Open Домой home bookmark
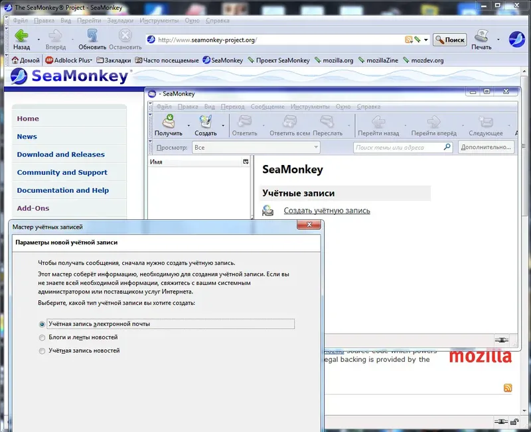 tap(26, 60)
